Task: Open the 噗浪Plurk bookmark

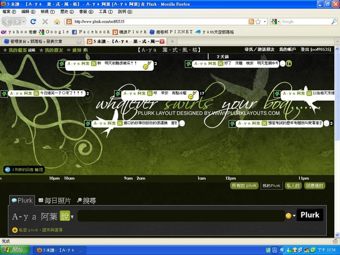Action: pyautogui.click(x=130, y=32)
